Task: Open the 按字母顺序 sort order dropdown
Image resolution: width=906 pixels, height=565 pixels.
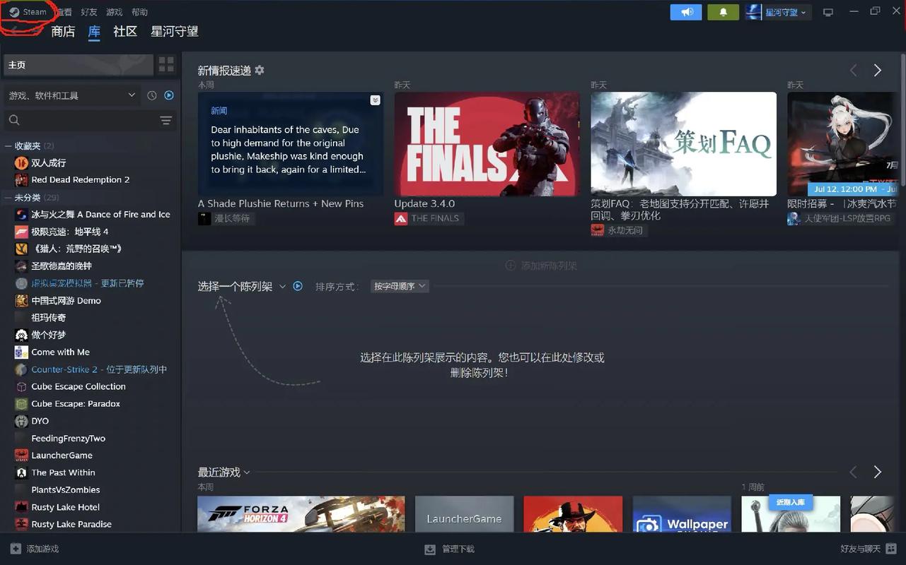Action: click(x=399, y=286)
